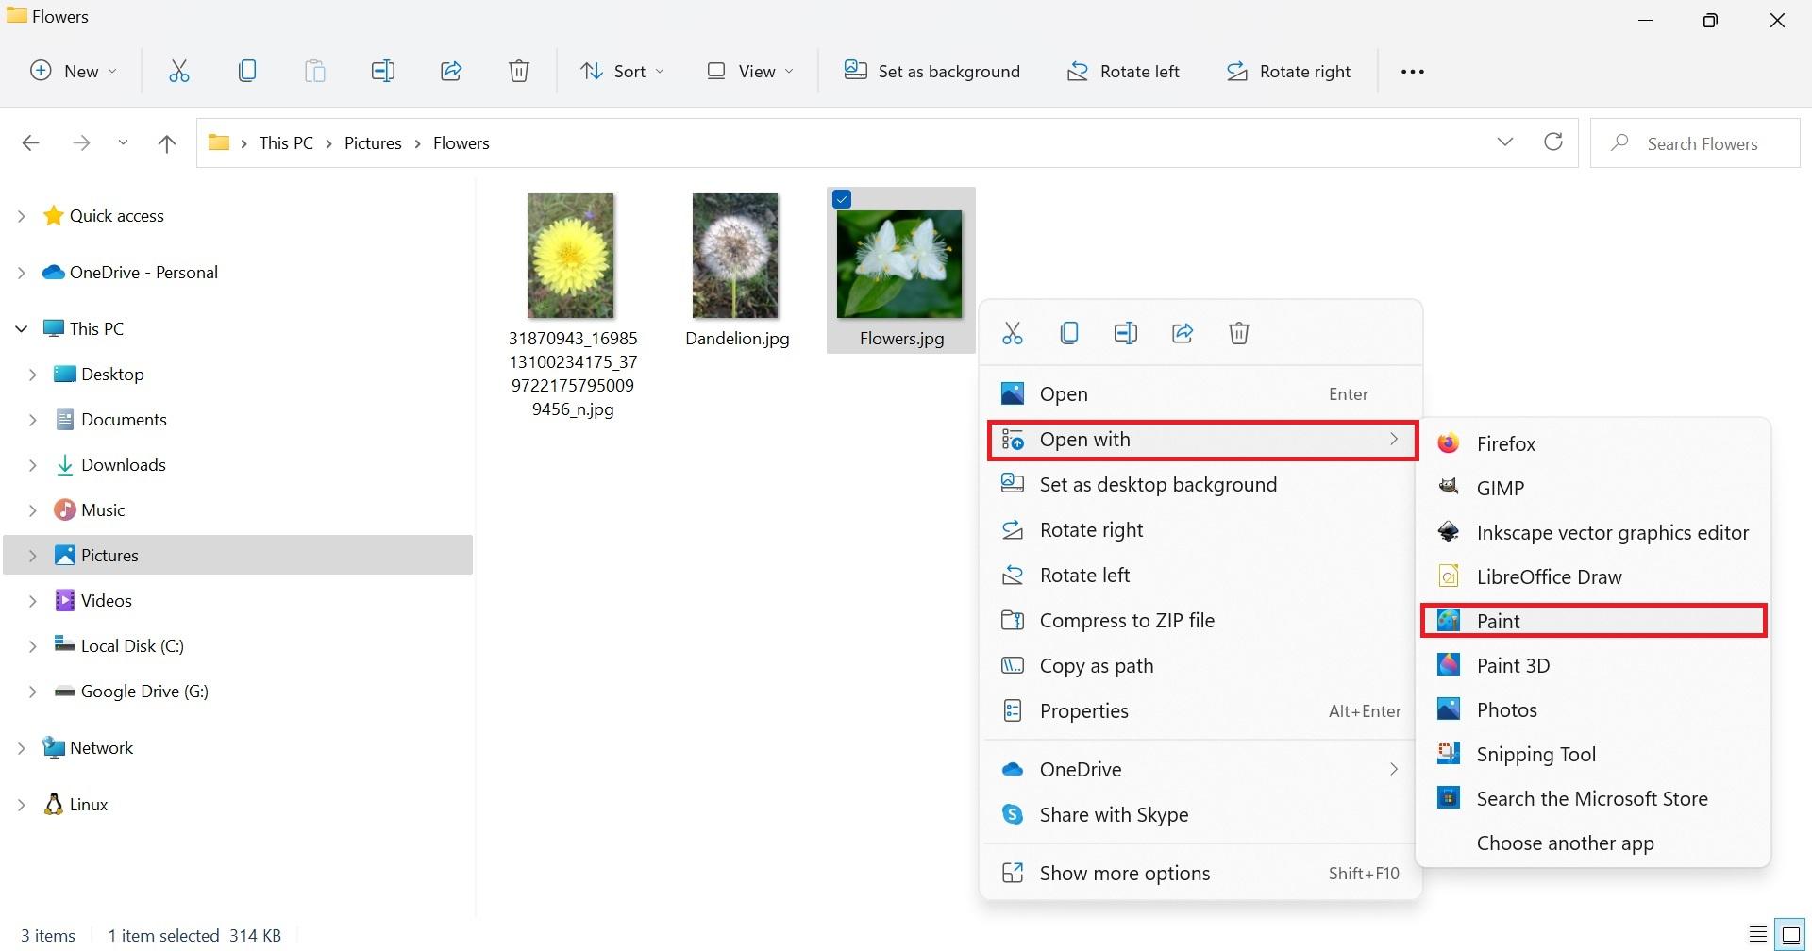Image resolution: width=1812 pixels, height=951 pixels.
Task: Open the See more ellipsis menu
Action: [x=1413, y=72]
